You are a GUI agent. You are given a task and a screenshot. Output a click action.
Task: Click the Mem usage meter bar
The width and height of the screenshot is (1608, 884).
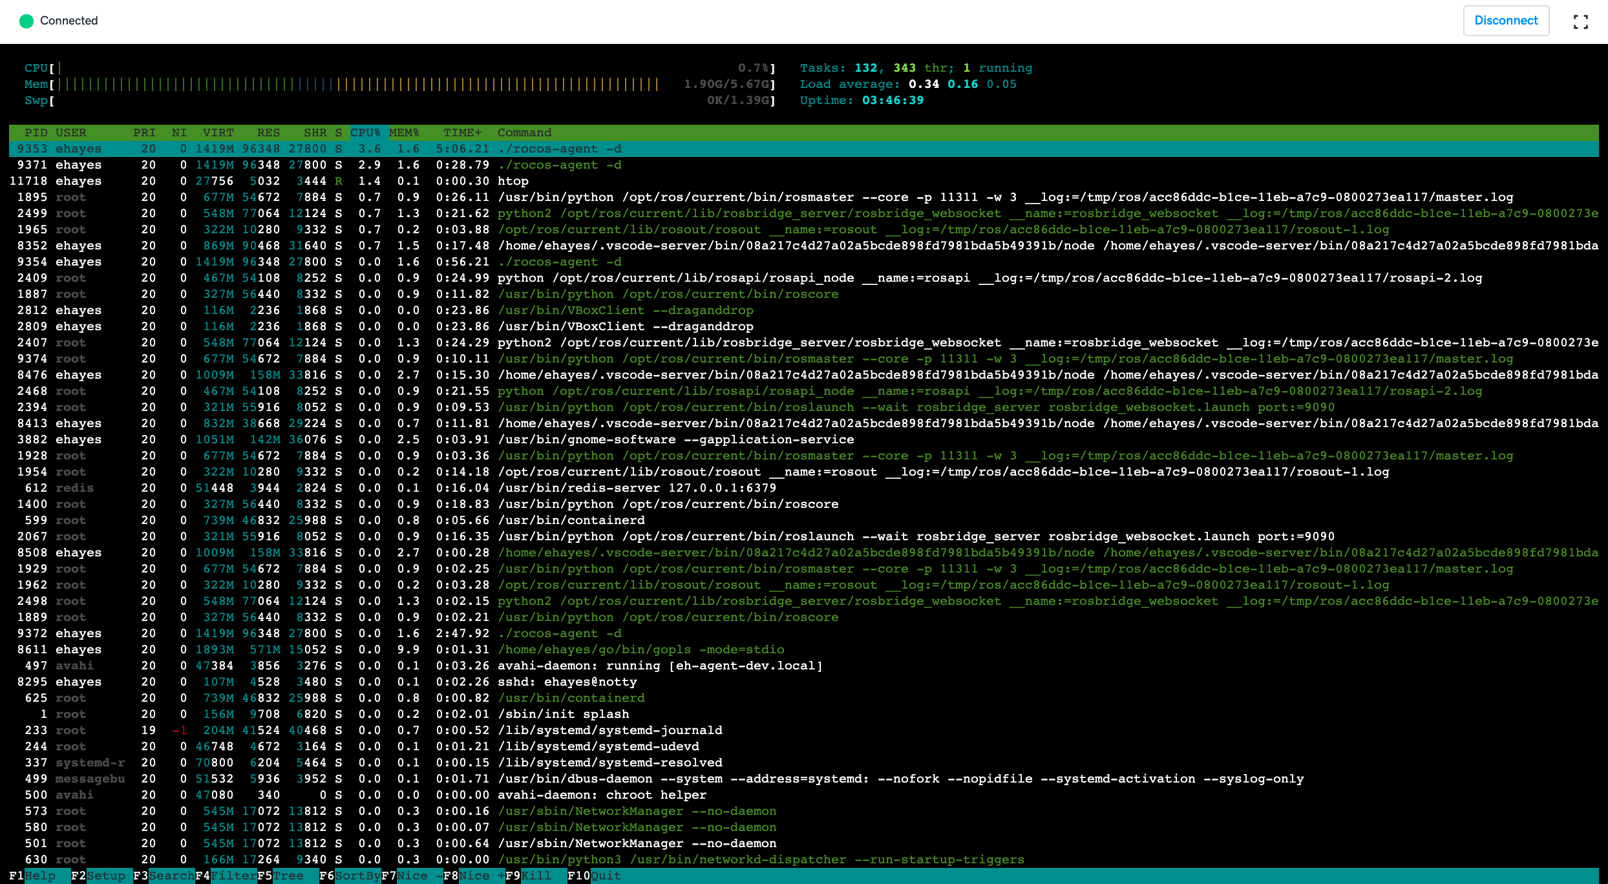(x=399, y=84)
